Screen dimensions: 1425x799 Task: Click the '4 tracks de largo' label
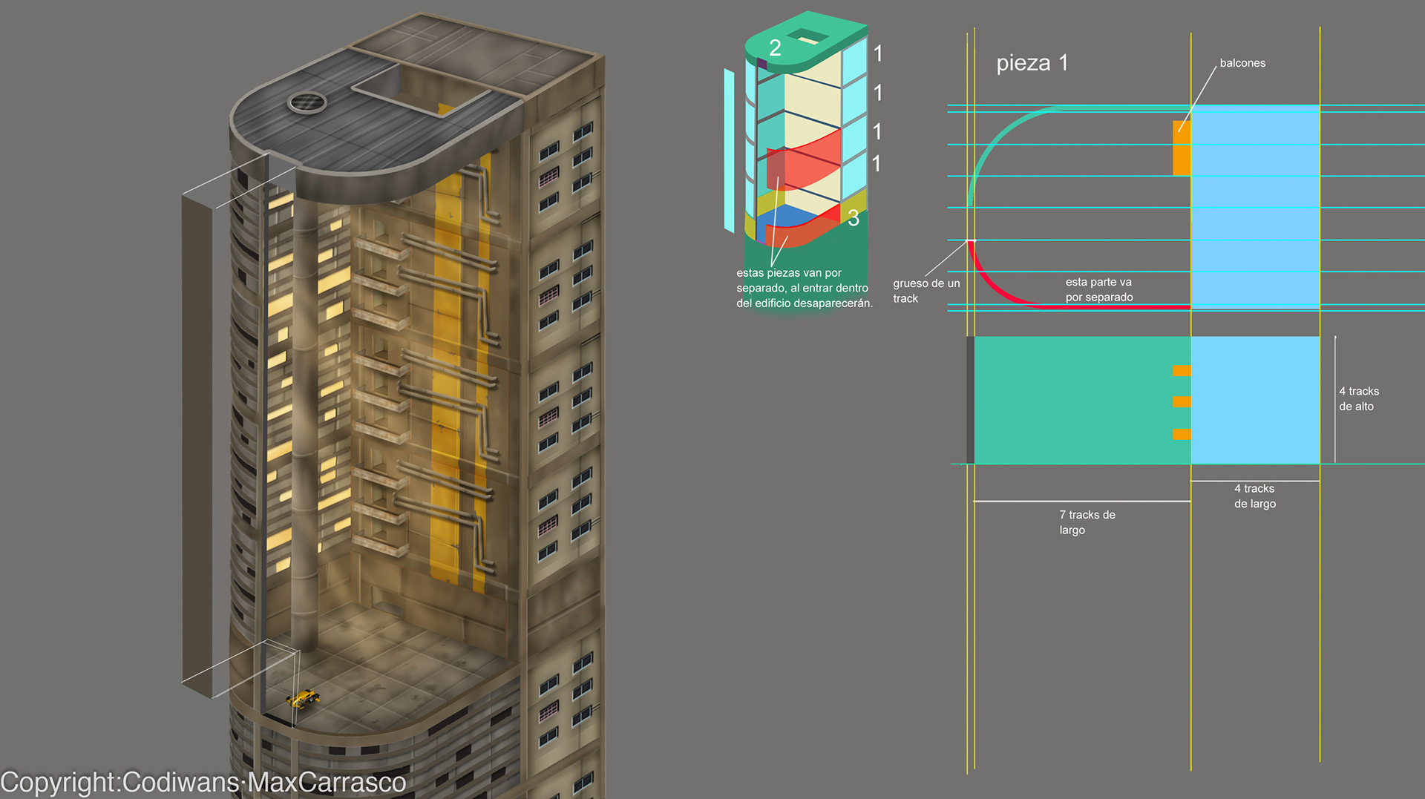[x=1255, y=496]
